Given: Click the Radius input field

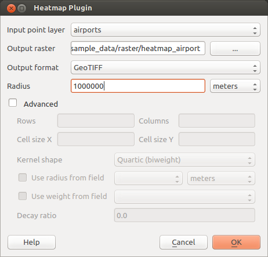Looking at the screenshot, I should point(138,86).
